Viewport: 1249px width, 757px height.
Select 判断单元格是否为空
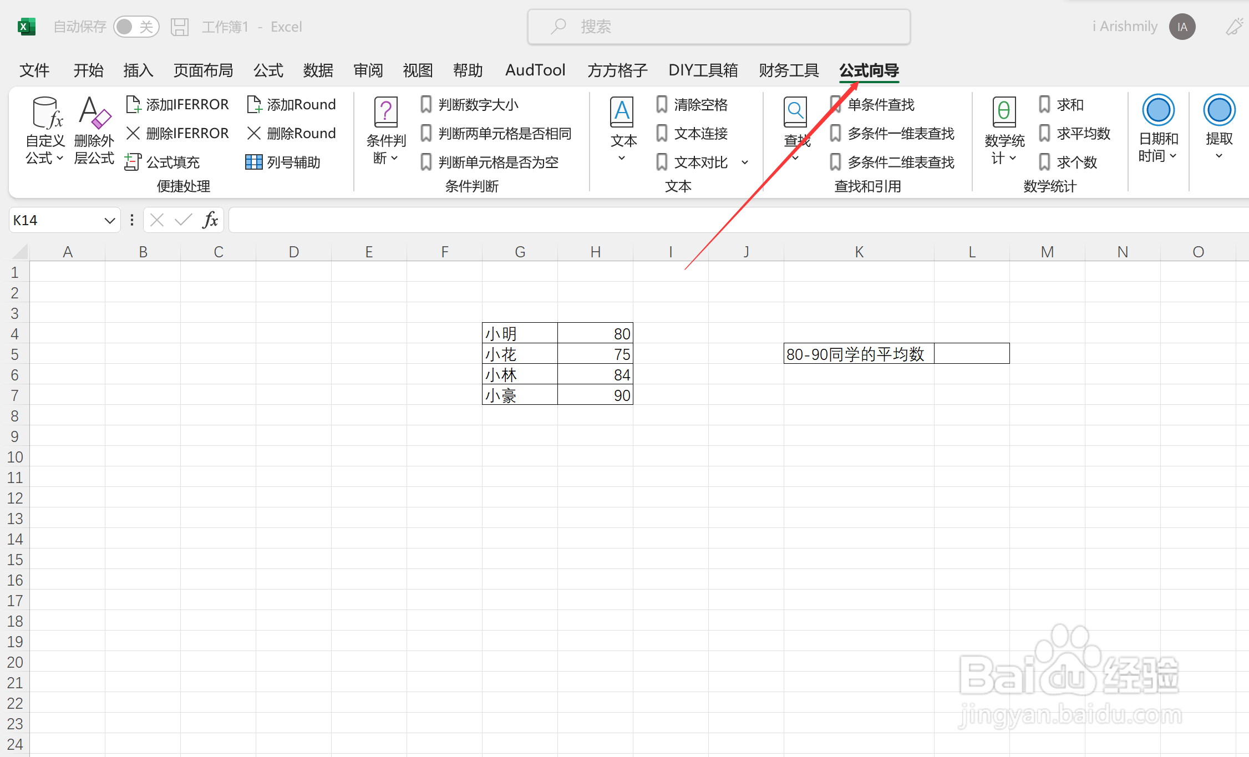489,162
